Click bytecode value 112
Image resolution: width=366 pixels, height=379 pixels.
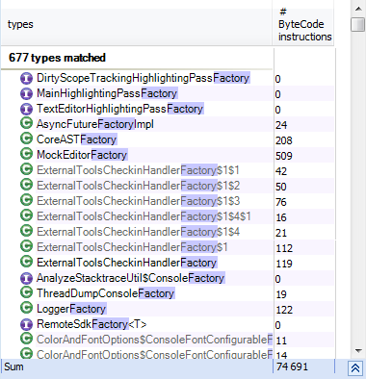[x=284, y=248]
